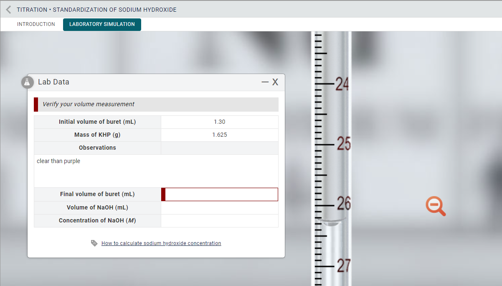Click the Concentration of NaOH field

220,220
